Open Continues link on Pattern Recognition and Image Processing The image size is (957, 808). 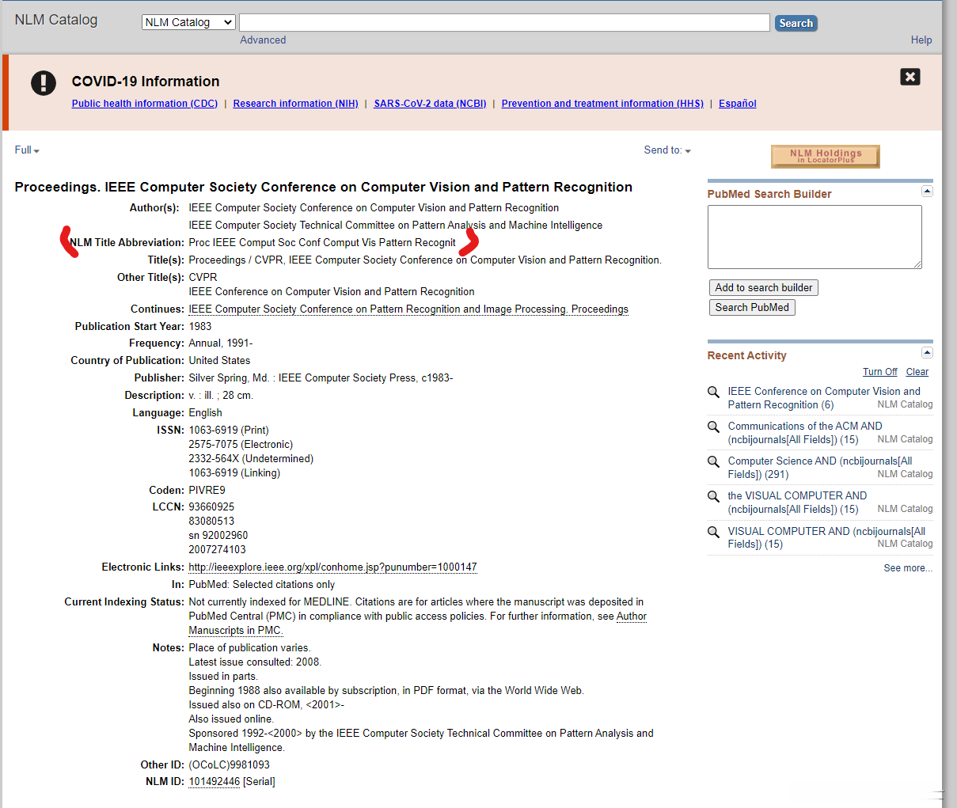(x=408, y=309)
